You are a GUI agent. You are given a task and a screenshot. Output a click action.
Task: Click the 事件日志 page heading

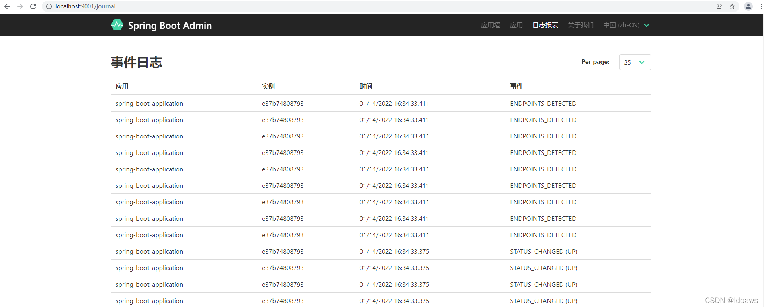137,62
